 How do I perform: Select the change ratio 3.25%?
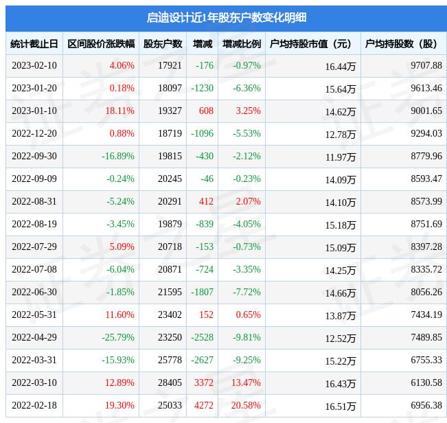(x=249, y=111)
